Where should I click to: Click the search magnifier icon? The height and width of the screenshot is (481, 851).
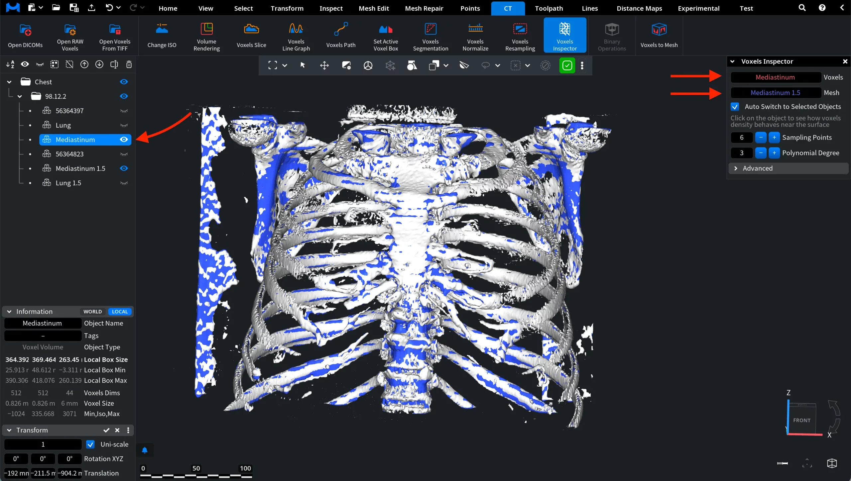click(x=802, y=8)
